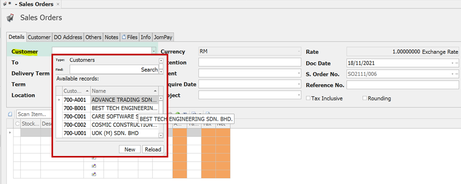
Task: Open the Doc Date calendar dropdown
Action: [452, 63]
